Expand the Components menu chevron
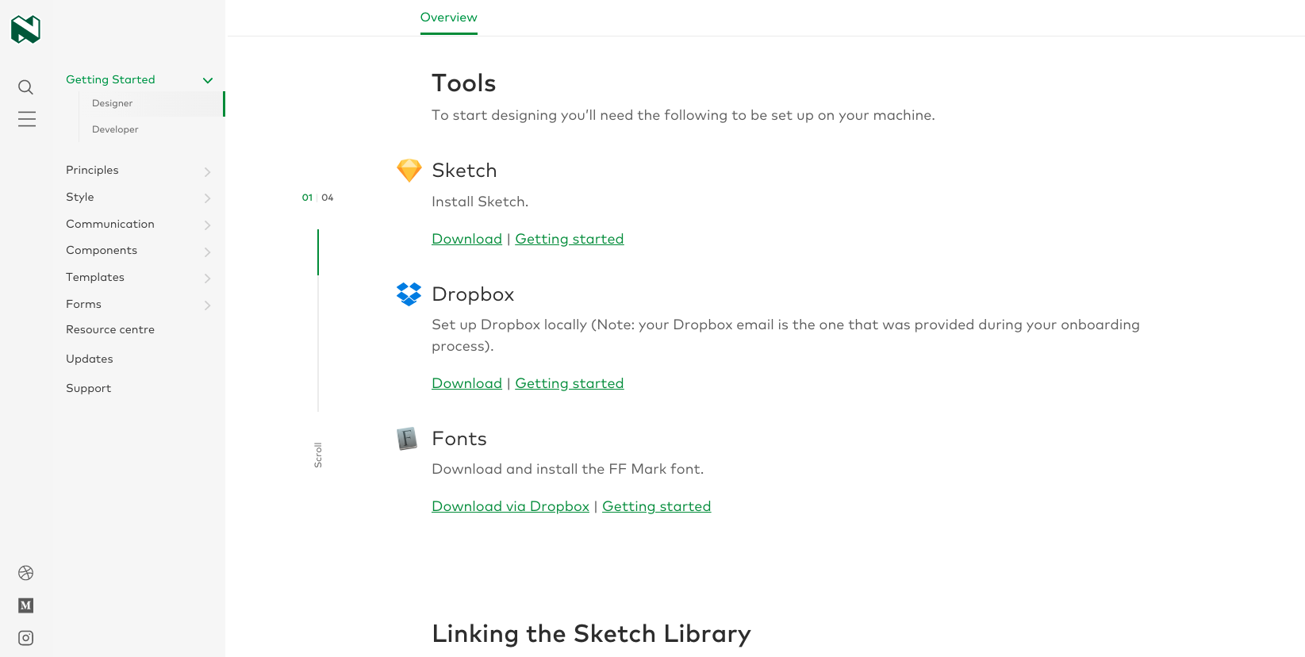Viewport: 1305px width, 657px height. pos(207,252)
